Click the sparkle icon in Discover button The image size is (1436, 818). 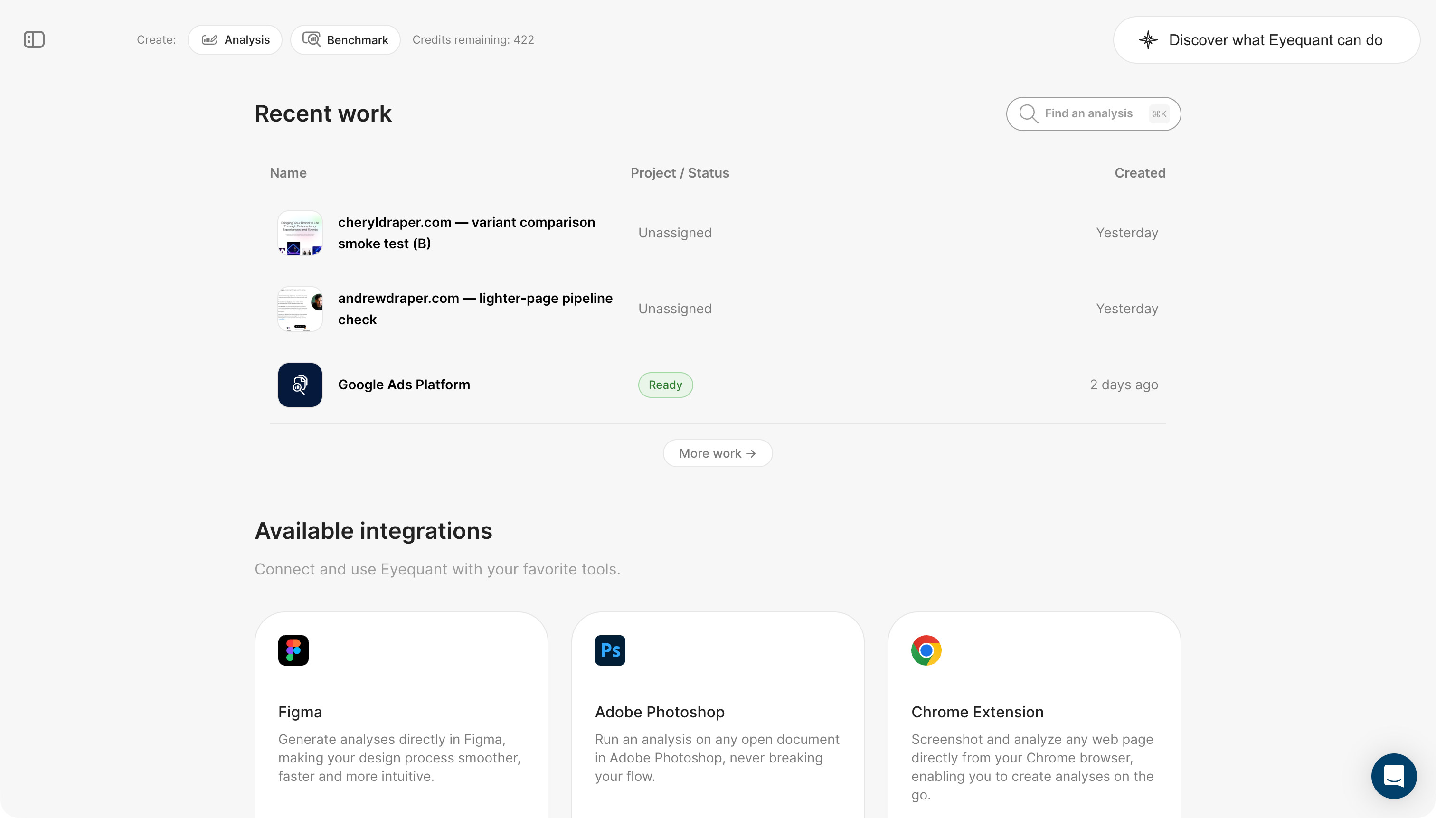click(1148, 40)
